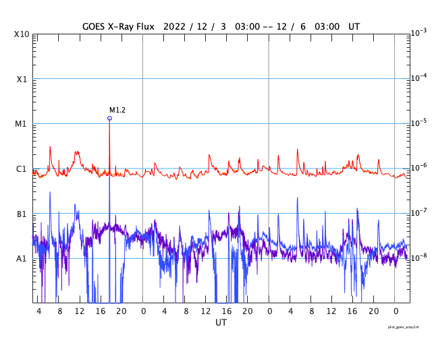Click the GOES X-Ray Flux title

click(119, 27)
